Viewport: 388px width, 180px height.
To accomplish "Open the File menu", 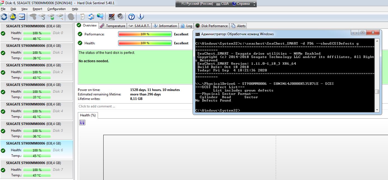I will (x=3, y=9).
